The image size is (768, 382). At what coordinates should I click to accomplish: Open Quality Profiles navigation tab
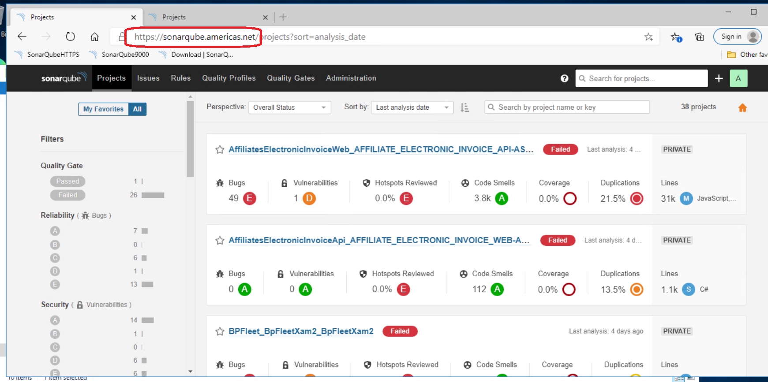[229, 78]
